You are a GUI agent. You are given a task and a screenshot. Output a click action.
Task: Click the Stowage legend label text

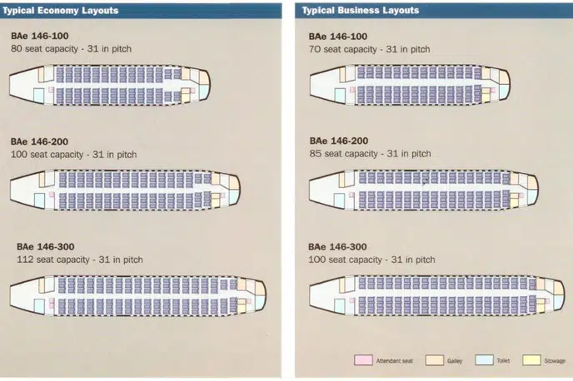554,360
